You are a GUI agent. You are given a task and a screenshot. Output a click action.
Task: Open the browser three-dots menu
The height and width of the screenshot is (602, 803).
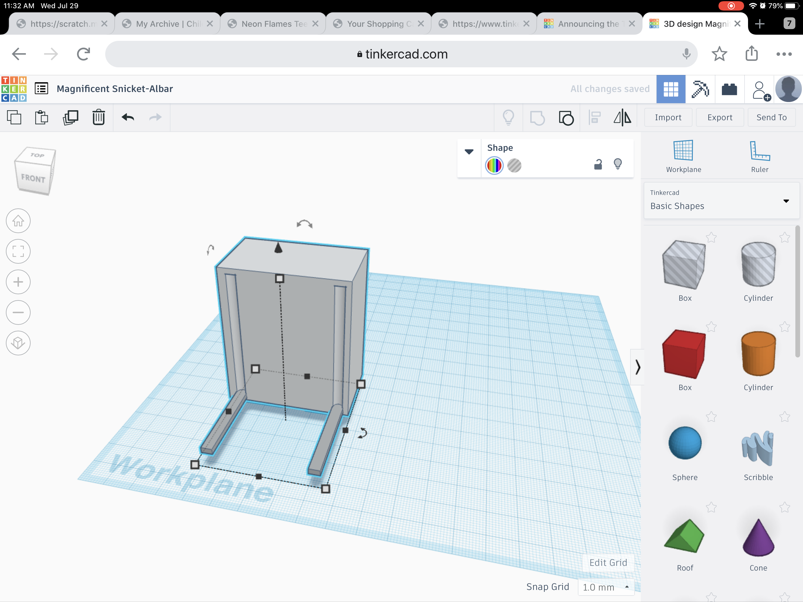(784, 54)
